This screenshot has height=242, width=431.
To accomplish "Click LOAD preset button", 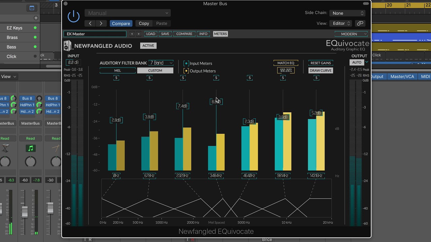I will [x=151, y=34].
